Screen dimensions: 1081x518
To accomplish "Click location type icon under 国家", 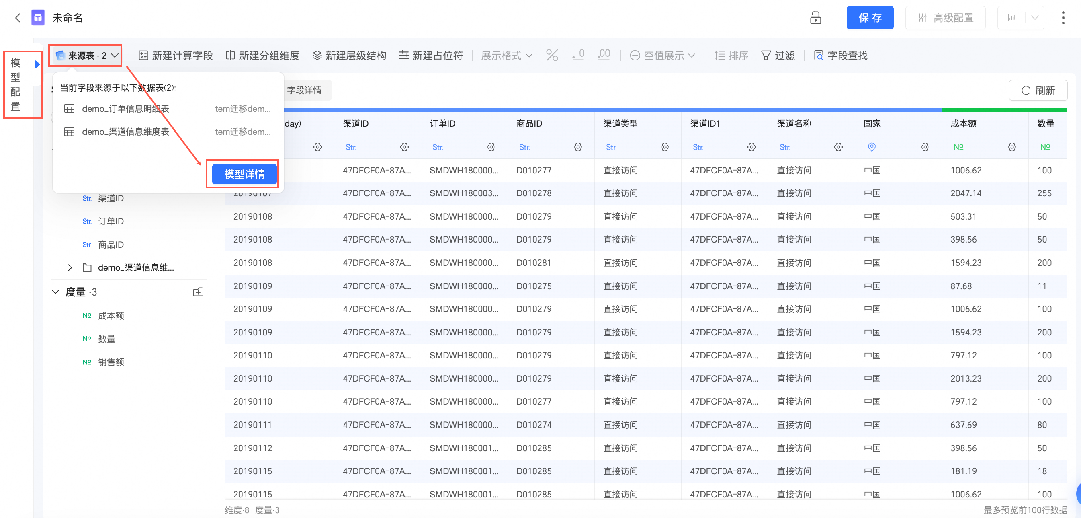I will 872,147.
